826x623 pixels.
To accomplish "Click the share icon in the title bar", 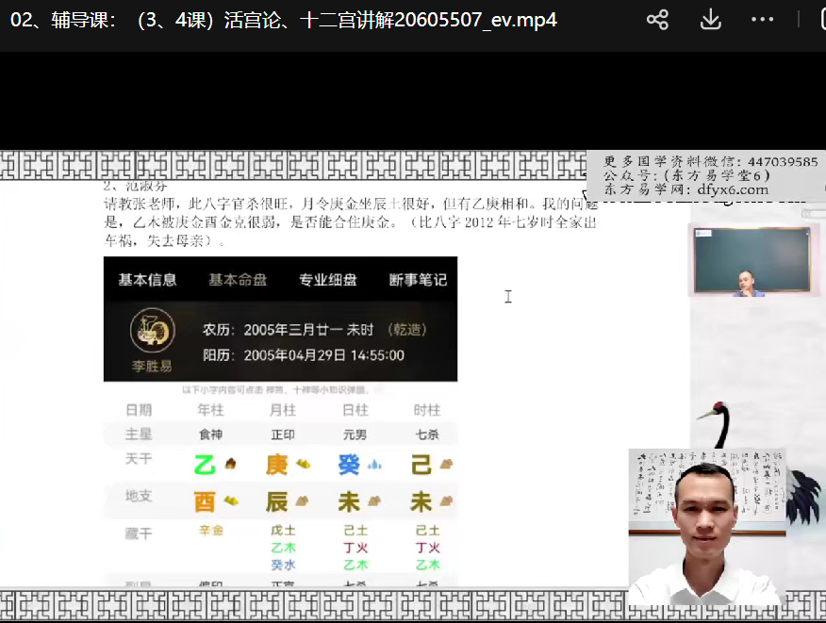I will pyautogui.click(x=657, y=20).
